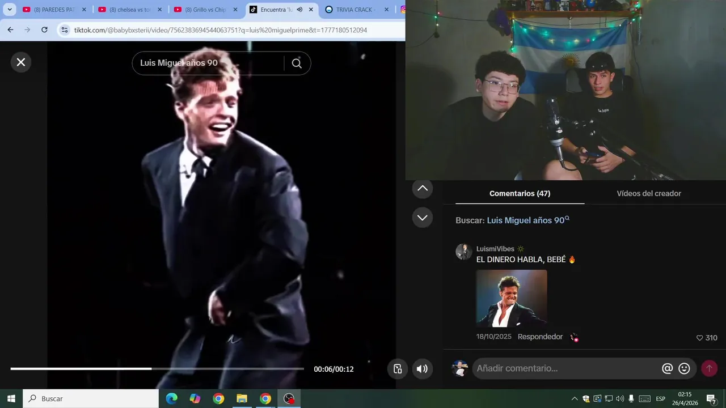
Task: Open the touch keyboard tray icon
Action: [x=644, y=398]
